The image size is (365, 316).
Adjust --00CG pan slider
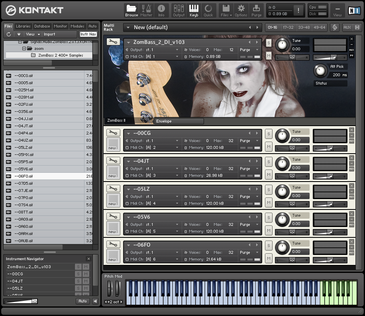click(292, 148)
